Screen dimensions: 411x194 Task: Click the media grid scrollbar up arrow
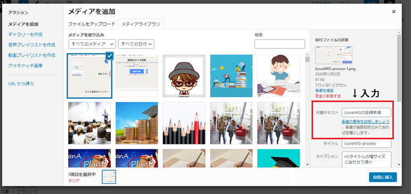[x=308, y=54]
